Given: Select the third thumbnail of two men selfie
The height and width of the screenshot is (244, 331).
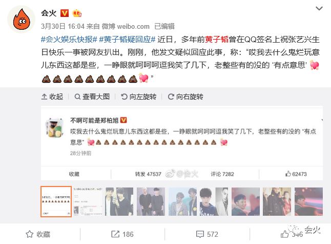Looking at the screenshot, I should click(119, 201).
